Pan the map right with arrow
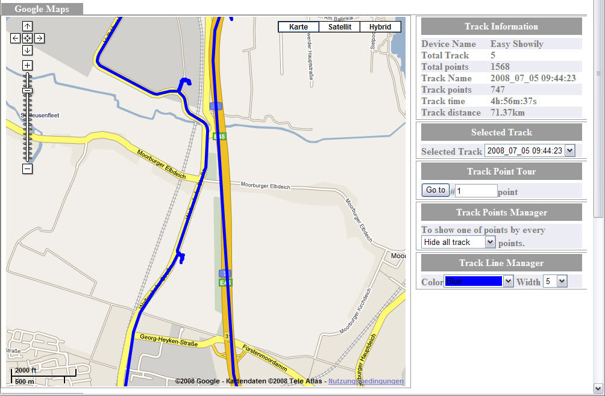605x396 pixels. point(39,39)
